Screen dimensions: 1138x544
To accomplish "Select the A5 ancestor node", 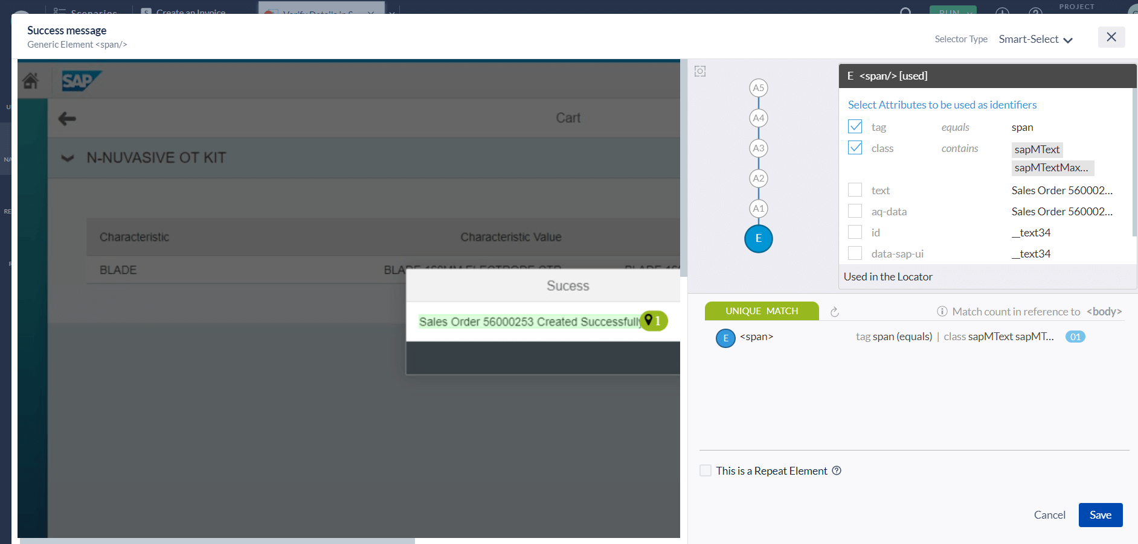I will tap(759, 88).
